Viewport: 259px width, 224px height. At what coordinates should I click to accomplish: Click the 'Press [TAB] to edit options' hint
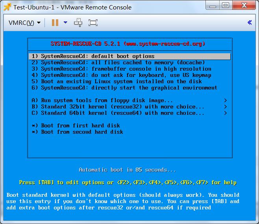pyautogui.click(x=128, y=183)
